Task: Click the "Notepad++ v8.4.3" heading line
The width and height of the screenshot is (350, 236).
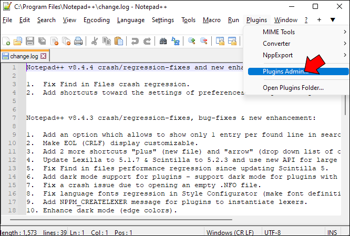Action: point(171,118)
